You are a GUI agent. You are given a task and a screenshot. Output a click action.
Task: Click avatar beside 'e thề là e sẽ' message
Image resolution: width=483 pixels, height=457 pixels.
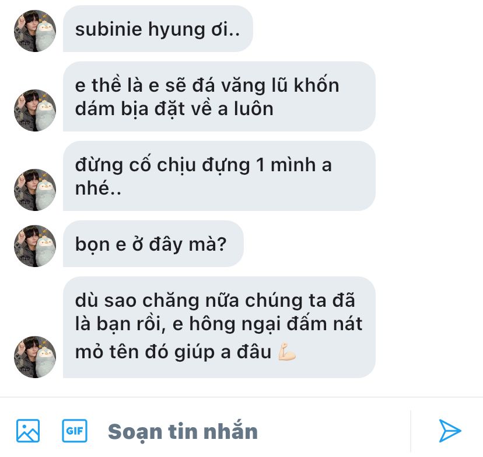tap(35, 110)
